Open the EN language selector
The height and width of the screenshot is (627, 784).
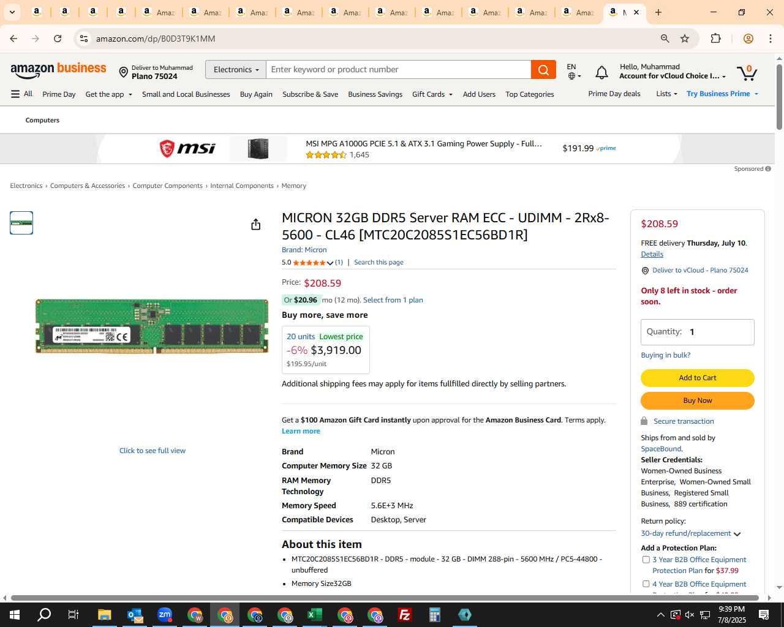point(573,71)
